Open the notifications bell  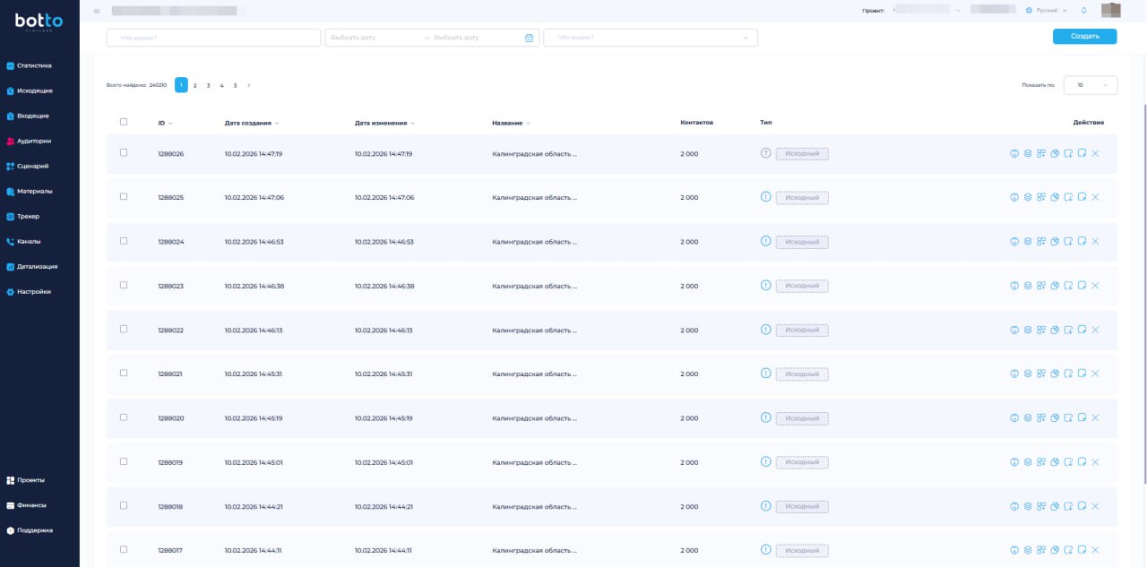point(1083,11)
